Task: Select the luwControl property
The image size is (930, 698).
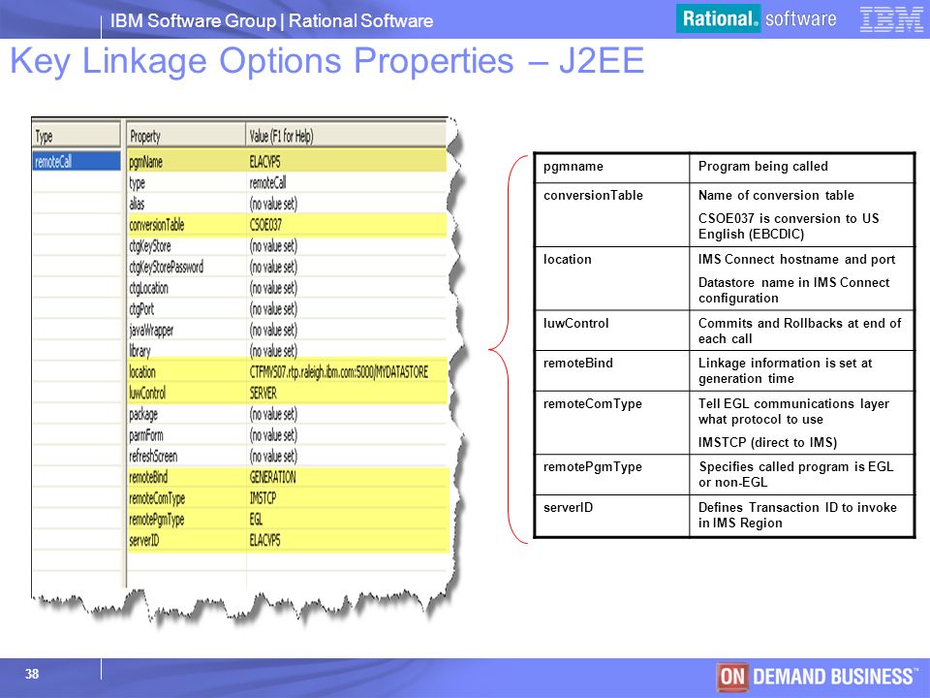Action: click(147, 393)
